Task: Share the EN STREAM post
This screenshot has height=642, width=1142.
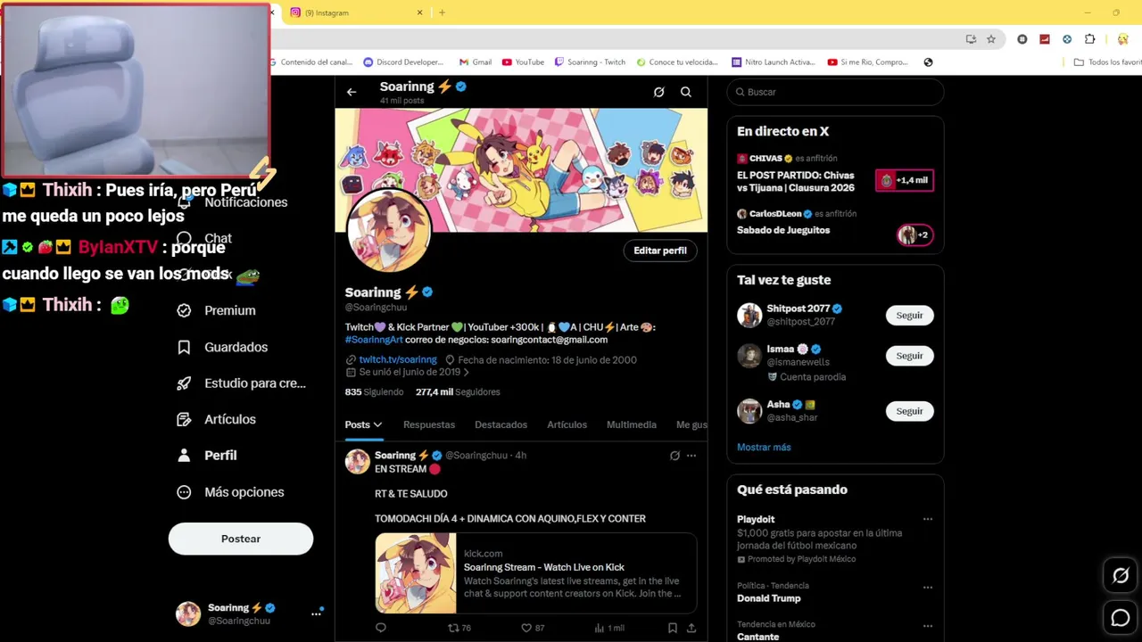Action: 691,628
